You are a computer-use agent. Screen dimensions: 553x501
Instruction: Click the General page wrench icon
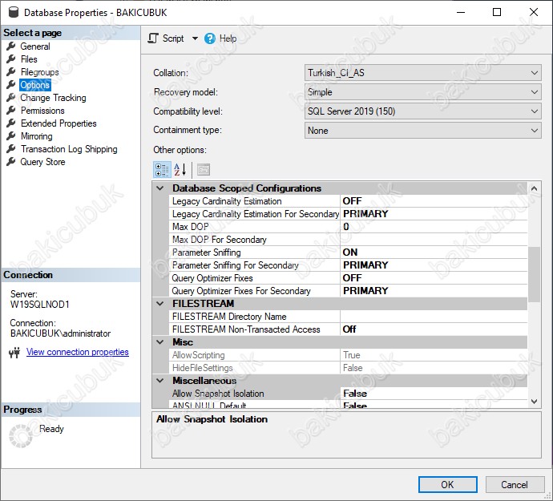(x=11, y=46)
